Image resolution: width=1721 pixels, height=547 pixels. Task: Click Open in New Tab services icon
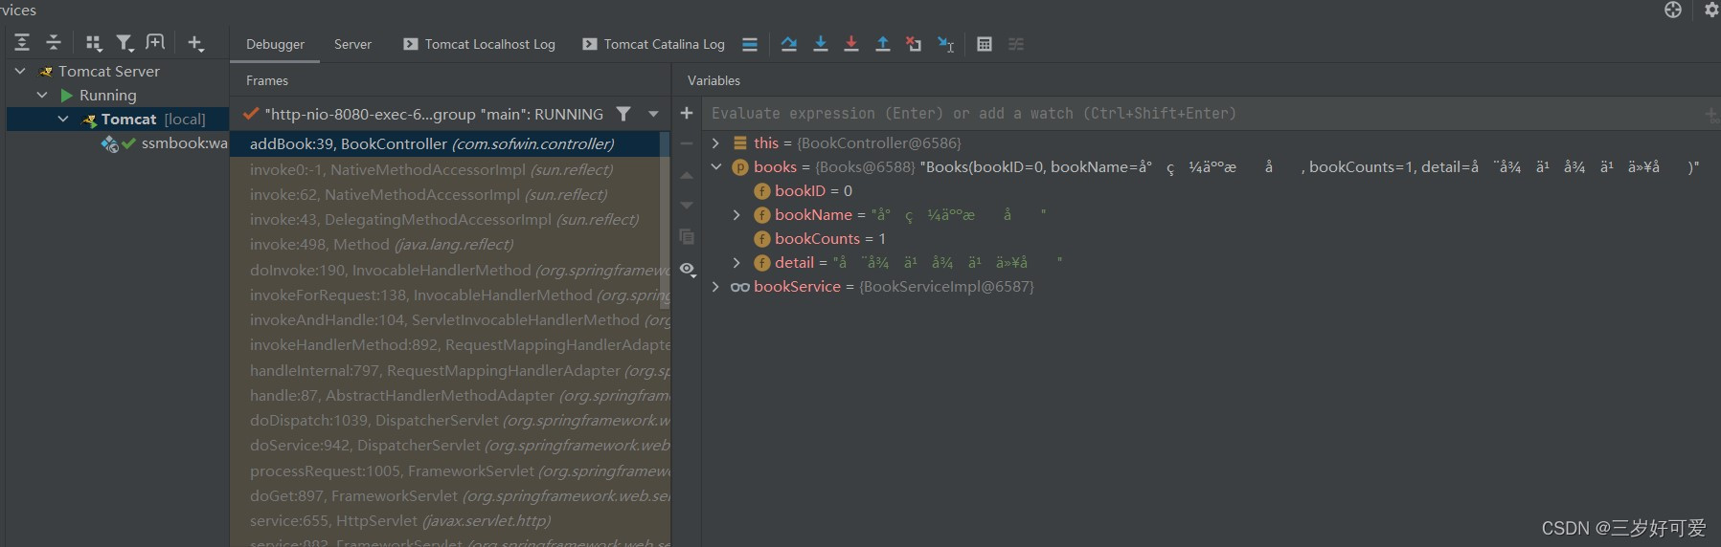point(155,42)
